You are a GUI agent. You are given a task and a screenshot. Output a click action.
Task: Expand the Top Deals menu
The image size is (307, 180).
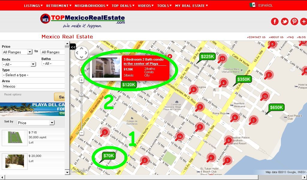123,6
